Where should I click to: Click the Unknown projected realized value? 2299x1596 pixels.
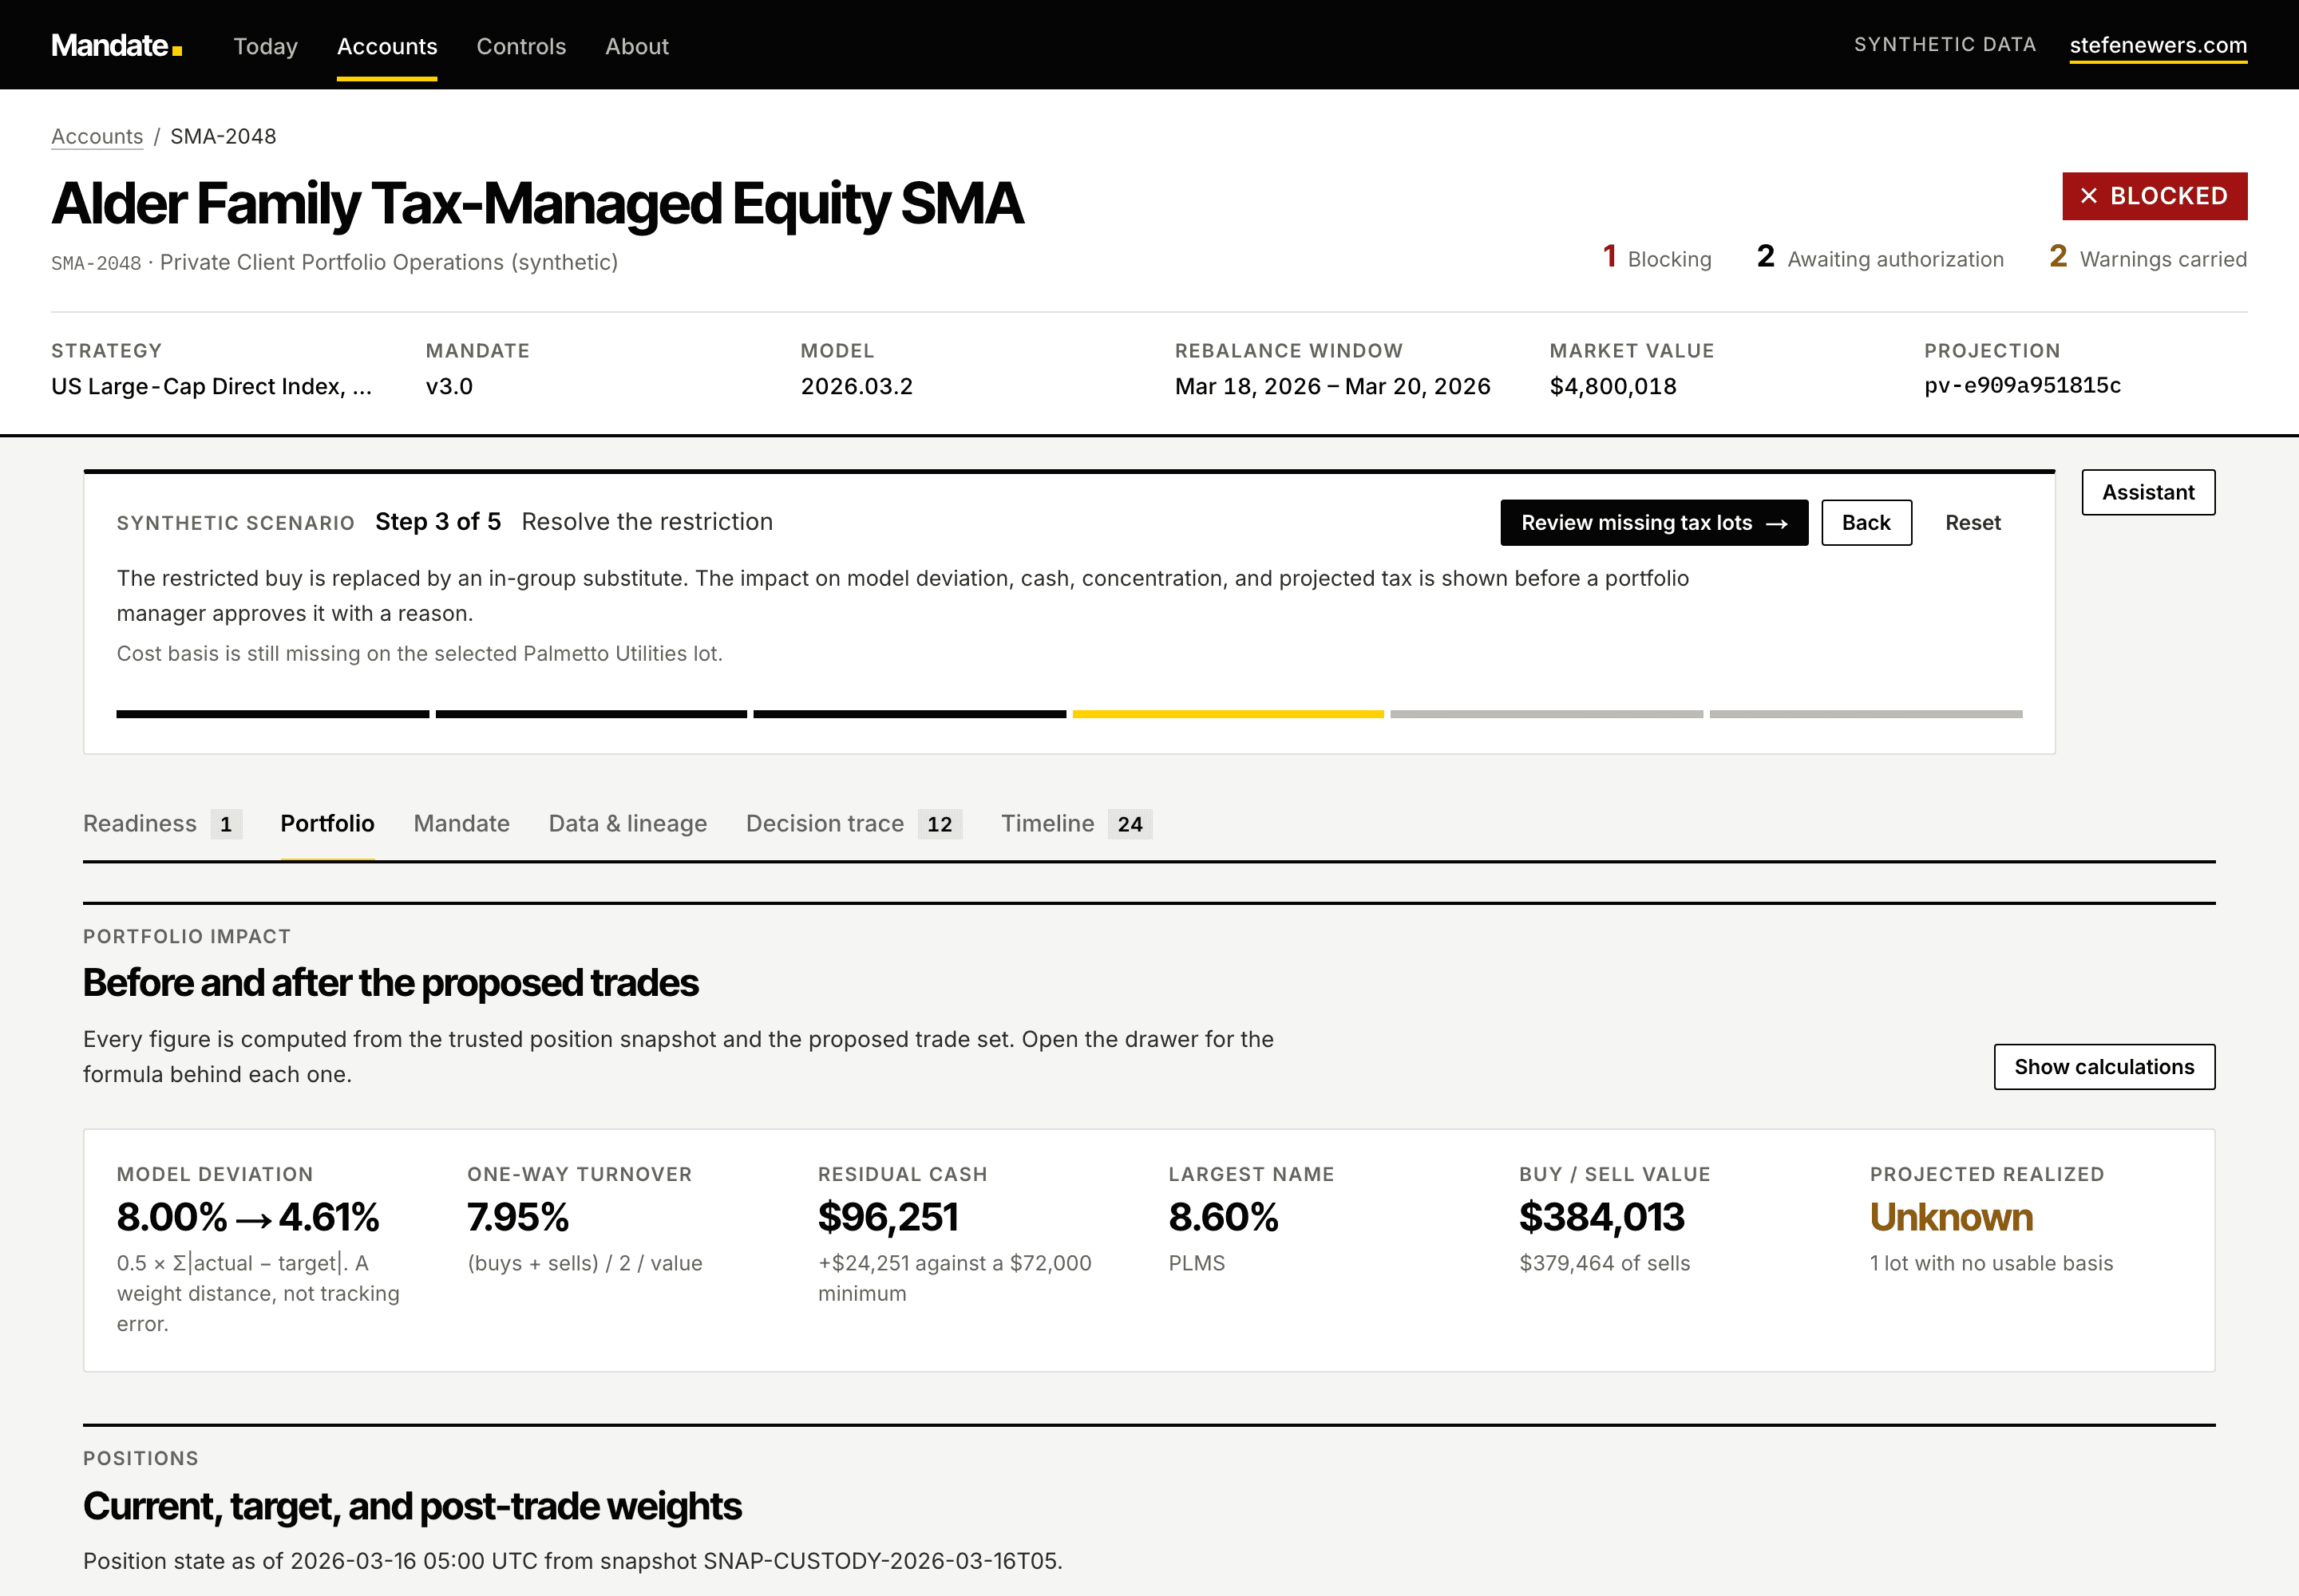[x=1951, y=1217]
